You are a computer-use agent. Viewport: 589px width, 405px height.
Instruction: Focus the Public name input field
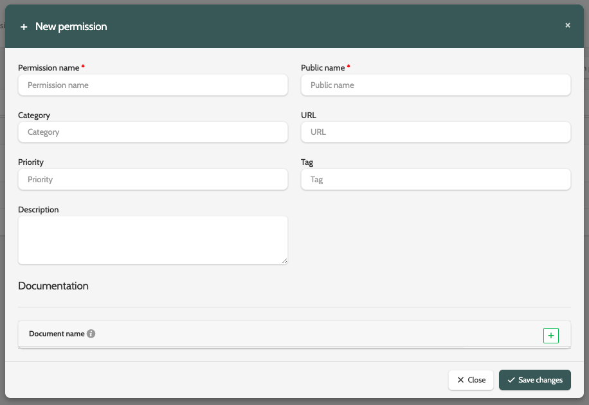(x=436, y=85)
